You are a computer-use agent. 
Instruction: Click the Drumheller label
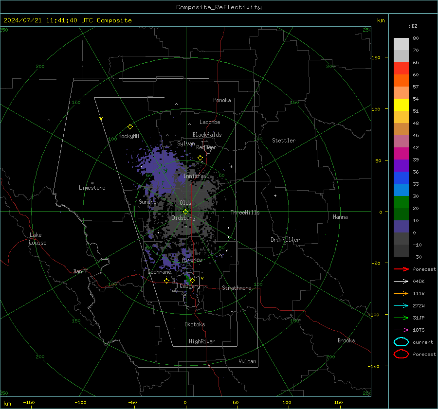[285, 240]
